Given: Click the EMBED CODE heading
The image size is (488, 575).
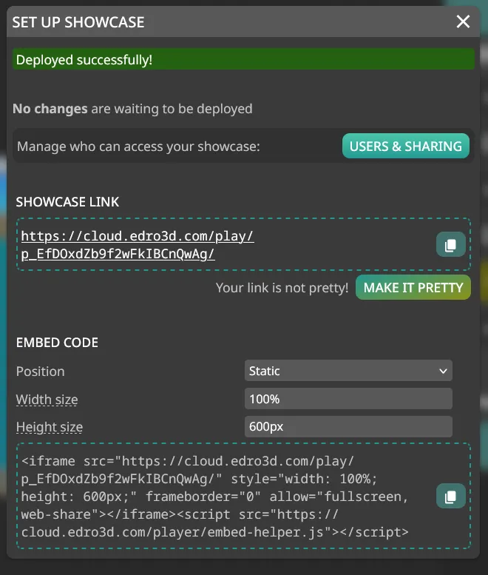Looking at the screenshot, I should coord(57,343).
